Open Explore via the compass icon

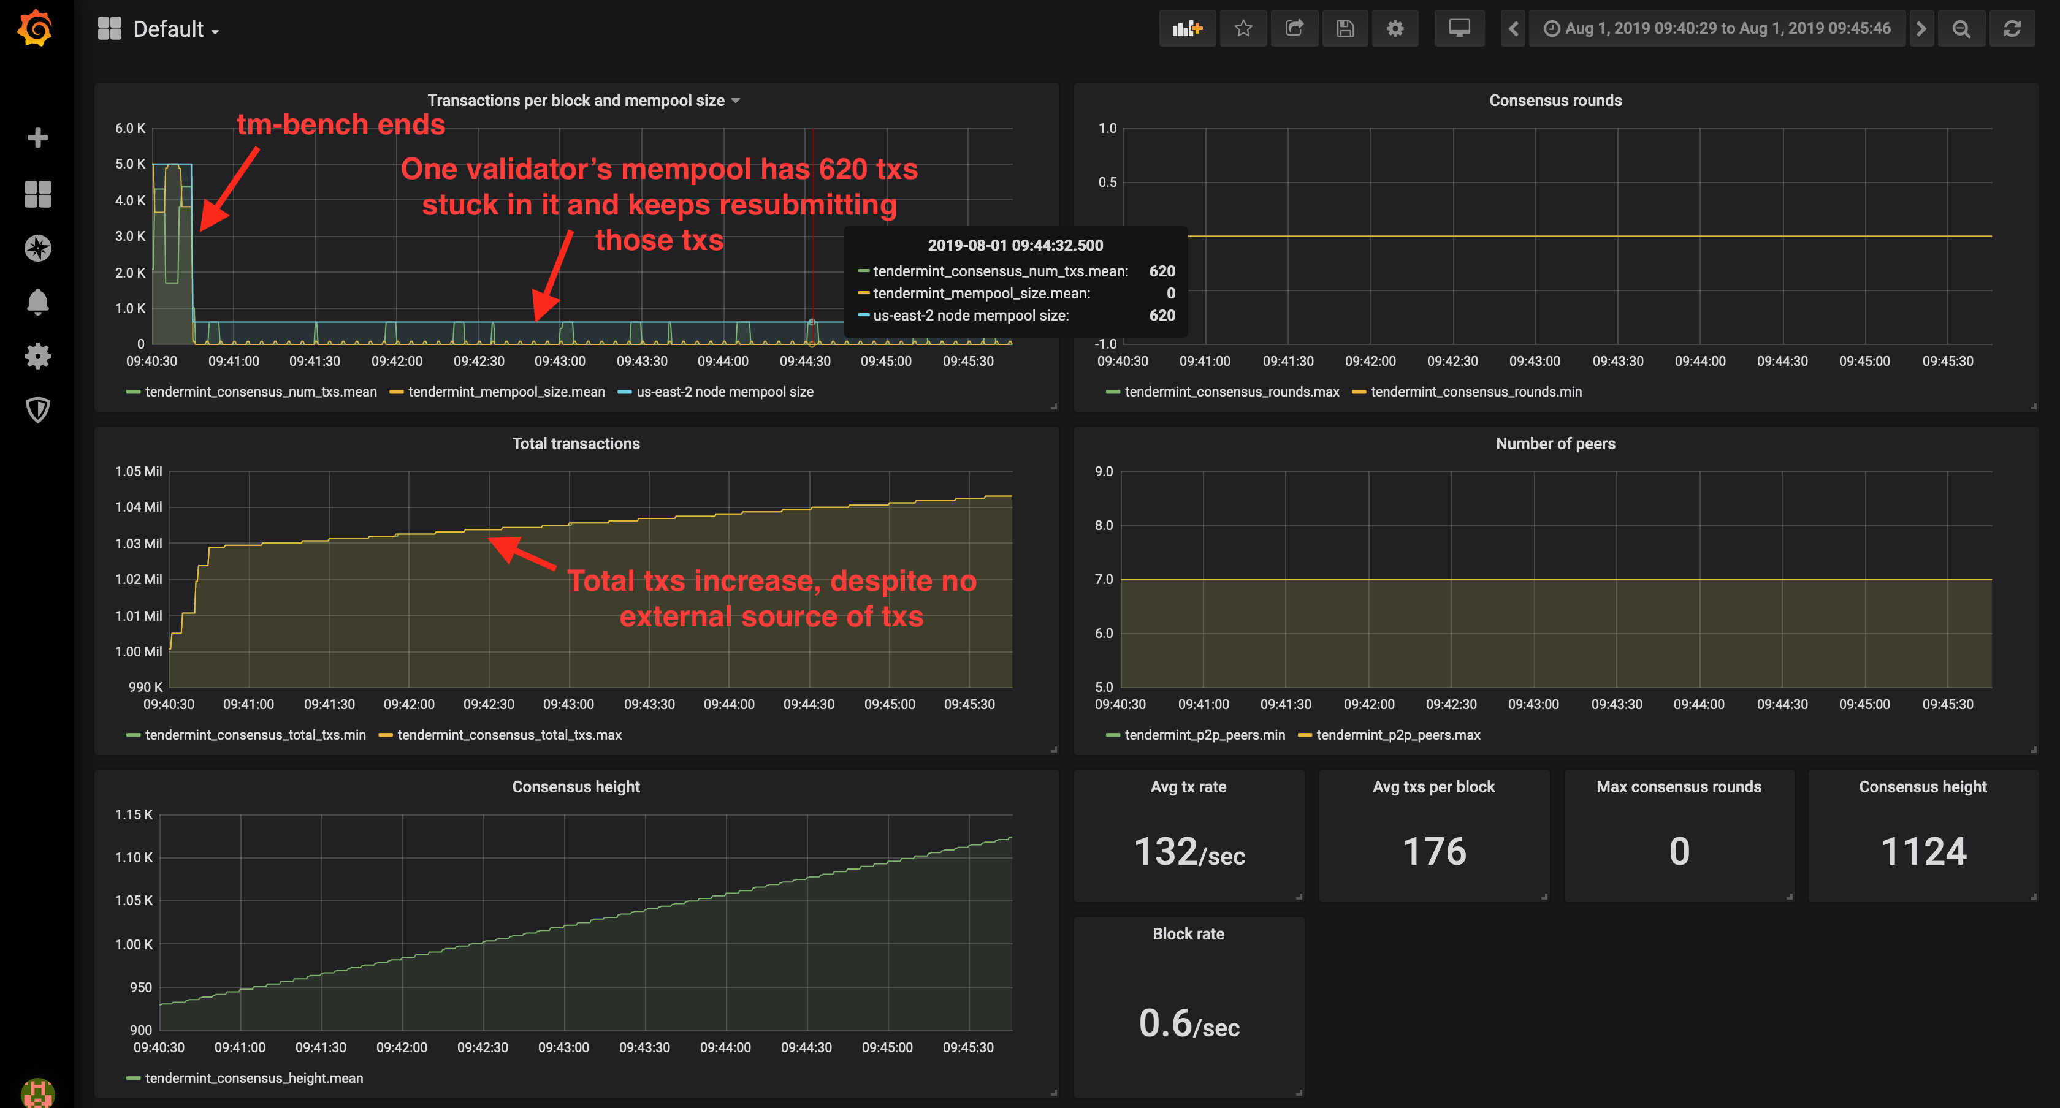click(37, 248)
